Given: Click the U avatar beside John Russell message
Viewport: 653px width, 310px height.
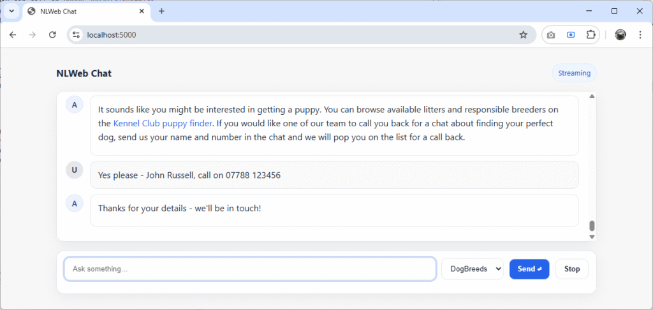Looking at the screenshot, I should (x=75, y=170).
